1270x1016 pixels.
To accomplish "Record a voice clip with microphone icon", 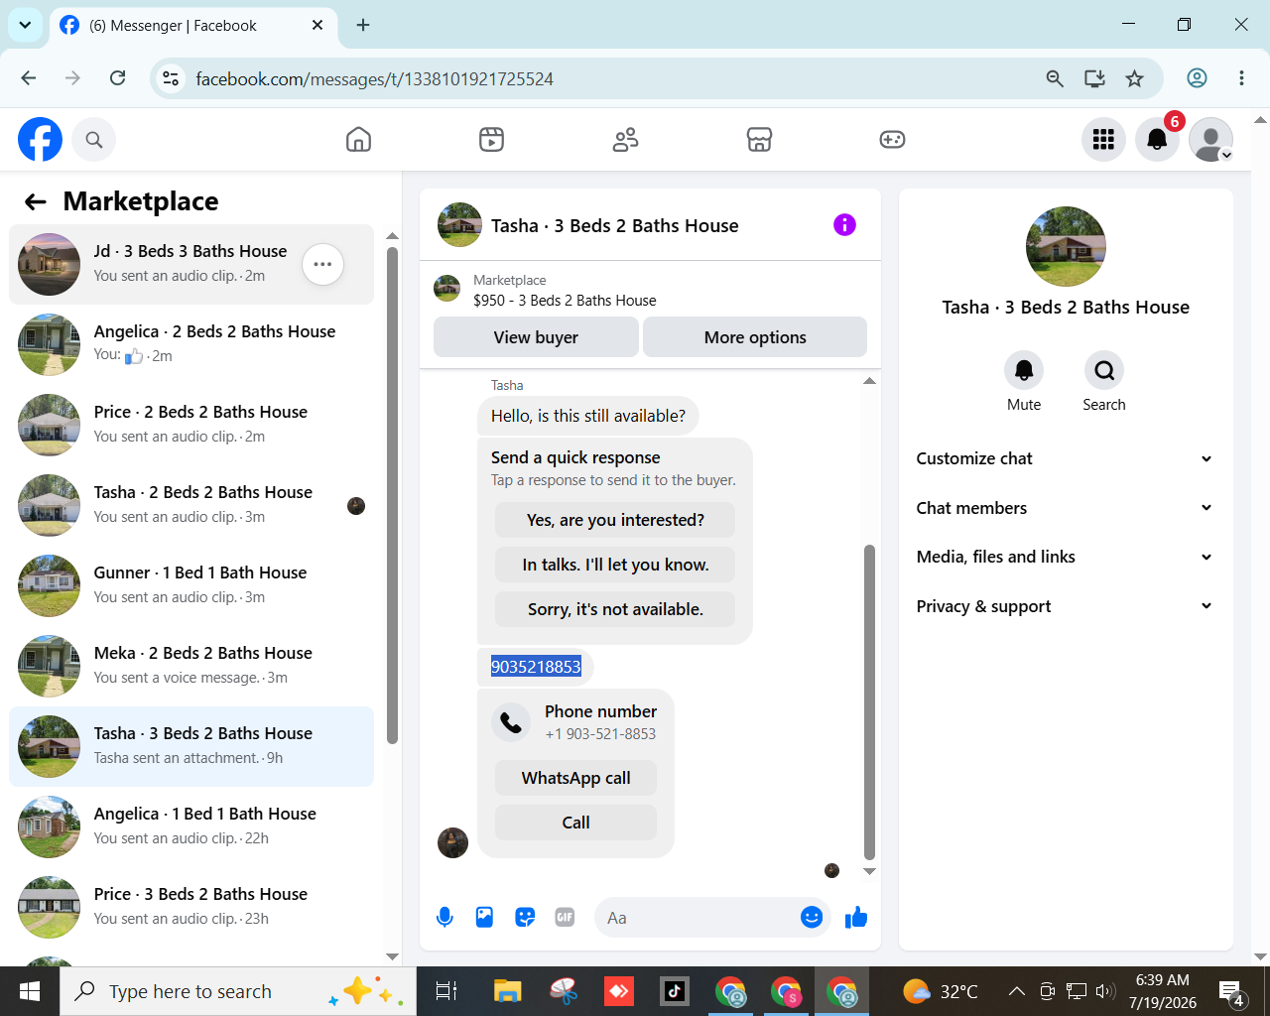I will point(444,918).
